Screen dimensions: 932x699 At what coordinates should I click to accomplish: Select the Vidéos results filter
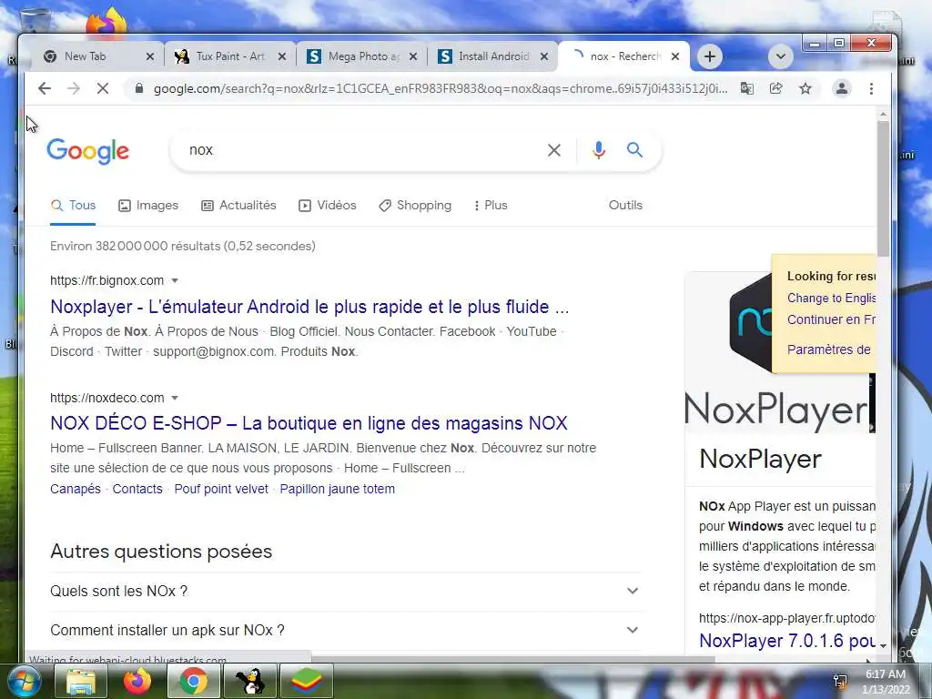pyautogui.click(x=328, y=205)
